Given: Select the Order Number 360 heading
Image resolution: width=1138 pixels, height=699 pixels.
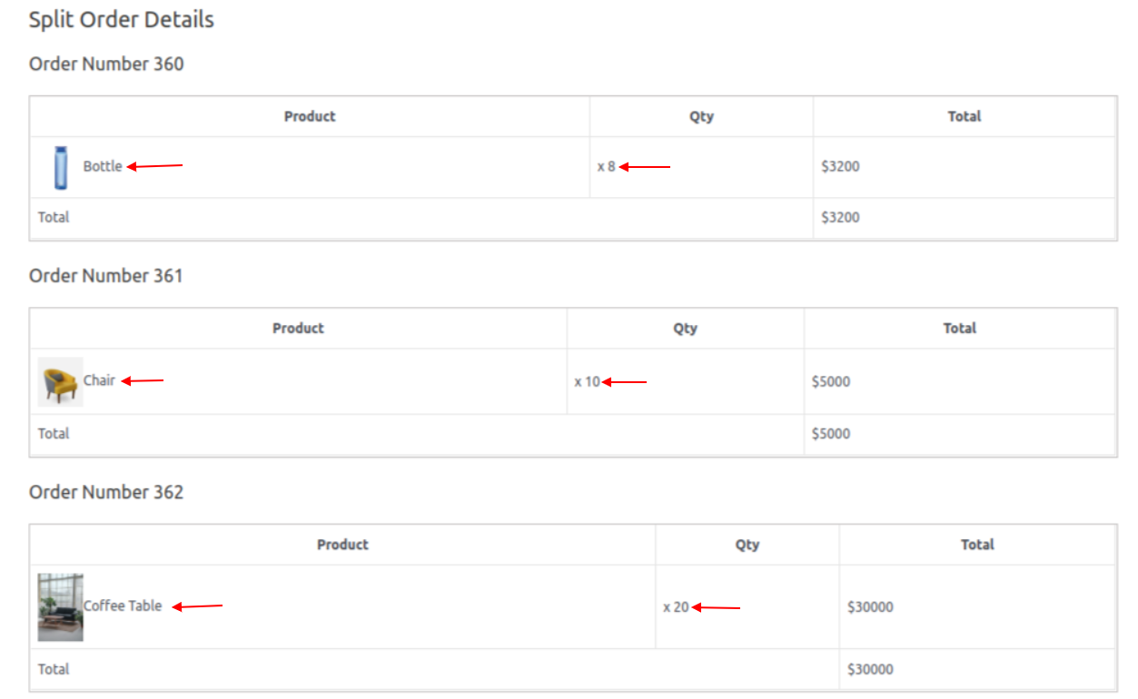Looking at the screenshot, I should (x=106, y=64).
